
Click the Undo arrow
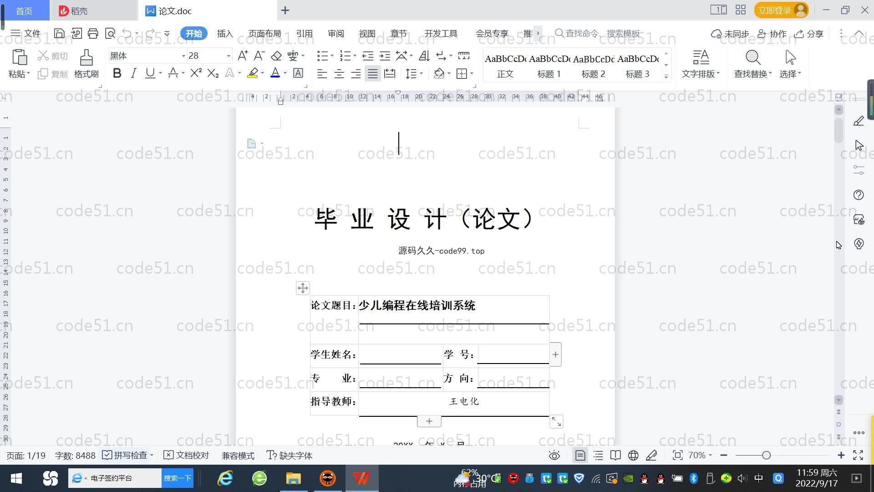point(127,33)
